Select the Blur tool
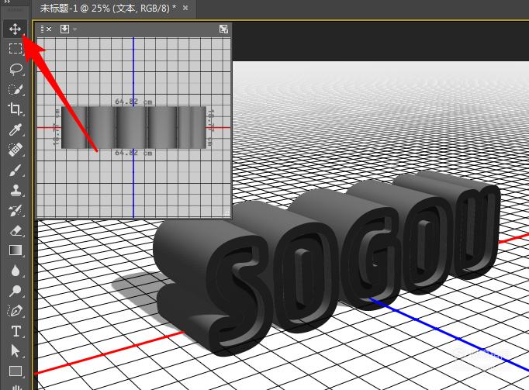Screen dimensions: 529x390 pyautogui.click(x=16, y=271)
